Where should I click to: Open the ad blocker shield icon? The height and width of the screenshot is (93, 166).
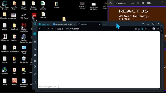point(142,29)
